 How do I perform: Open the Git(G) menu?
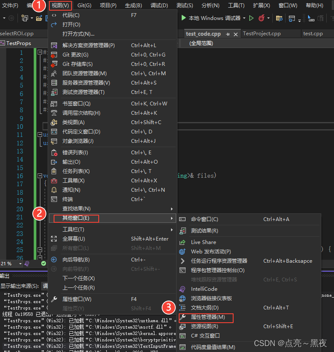coord(84,6)
